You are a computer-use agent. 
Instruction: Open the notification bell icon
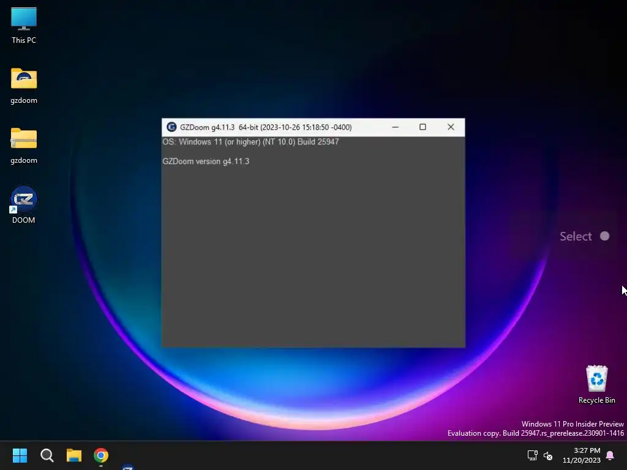click(x=610, y=455)
